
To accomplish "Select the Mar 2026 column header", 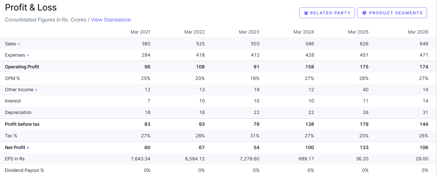I will pos(418,32).
